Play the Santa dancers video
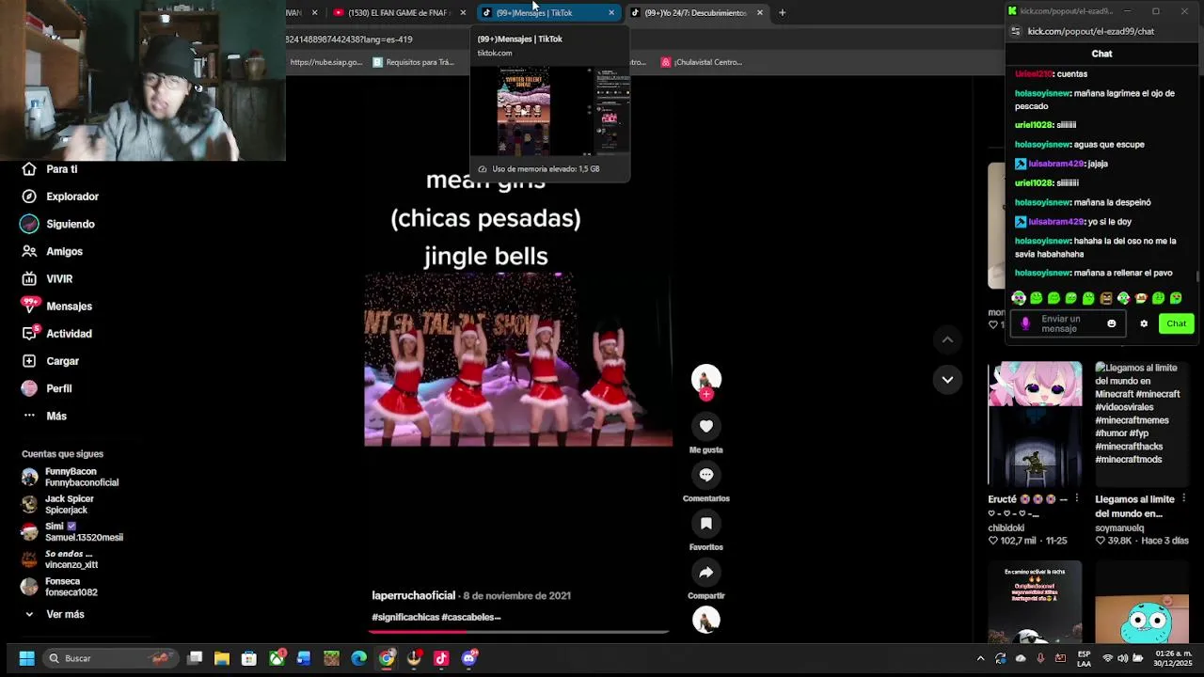The width and height of the screenshot is (1204, 677). pyautogui.click(x=518, y=359)
